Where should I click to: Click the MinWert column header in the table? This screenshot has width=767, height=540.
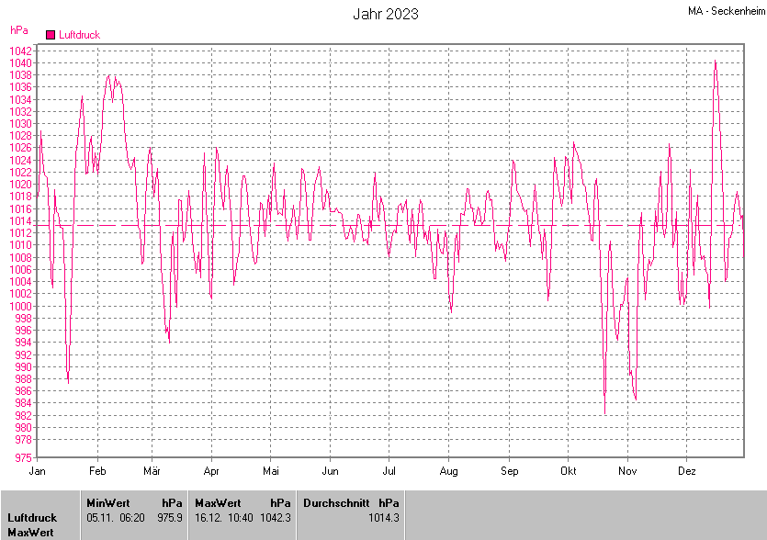(107, 502)
